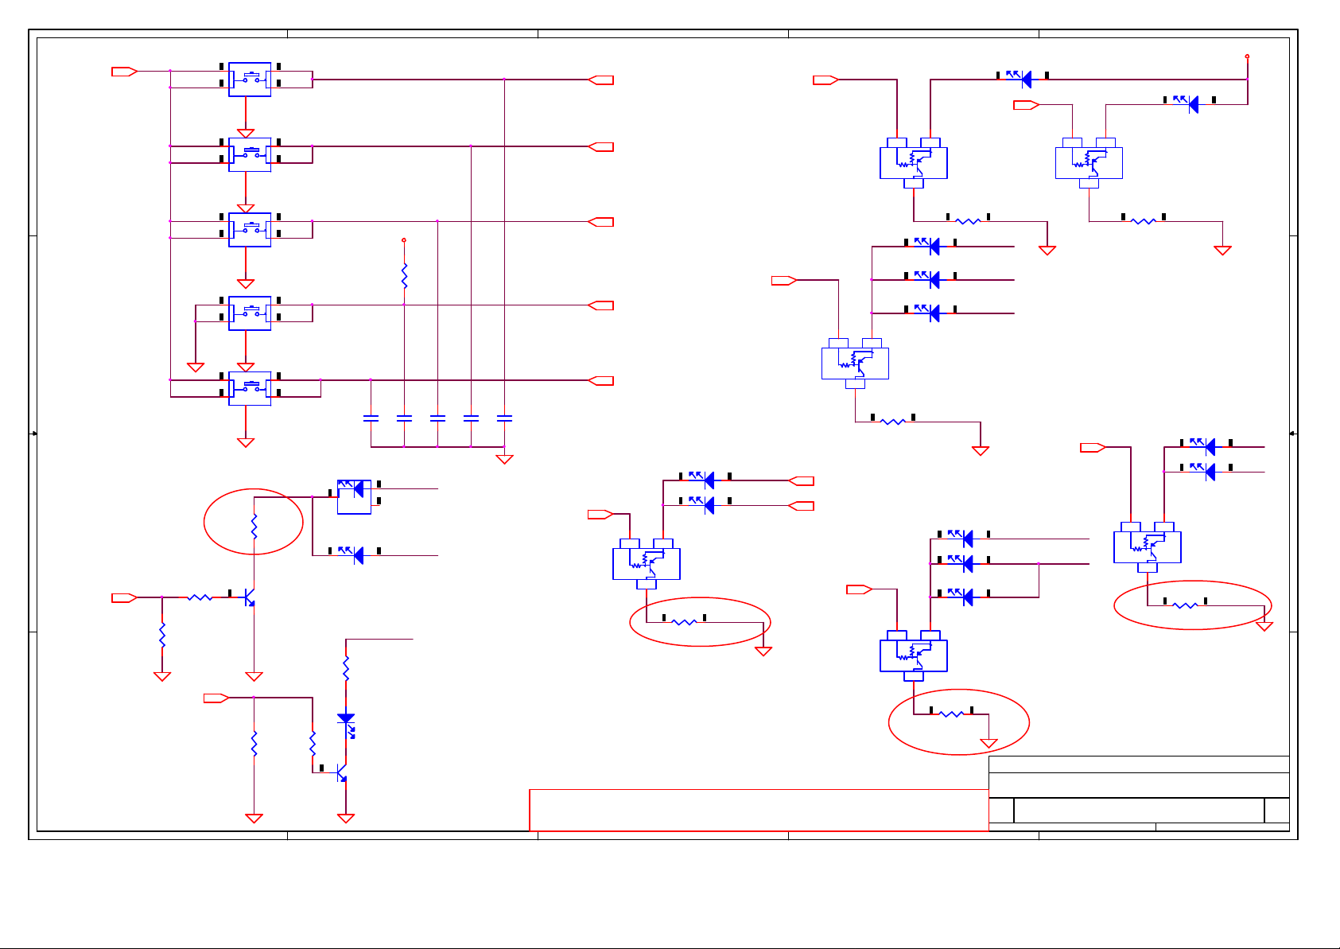Select the pull-up resistor above the capacitor bank
Viewport: 1340px width, 949px height.
(404, 276)
